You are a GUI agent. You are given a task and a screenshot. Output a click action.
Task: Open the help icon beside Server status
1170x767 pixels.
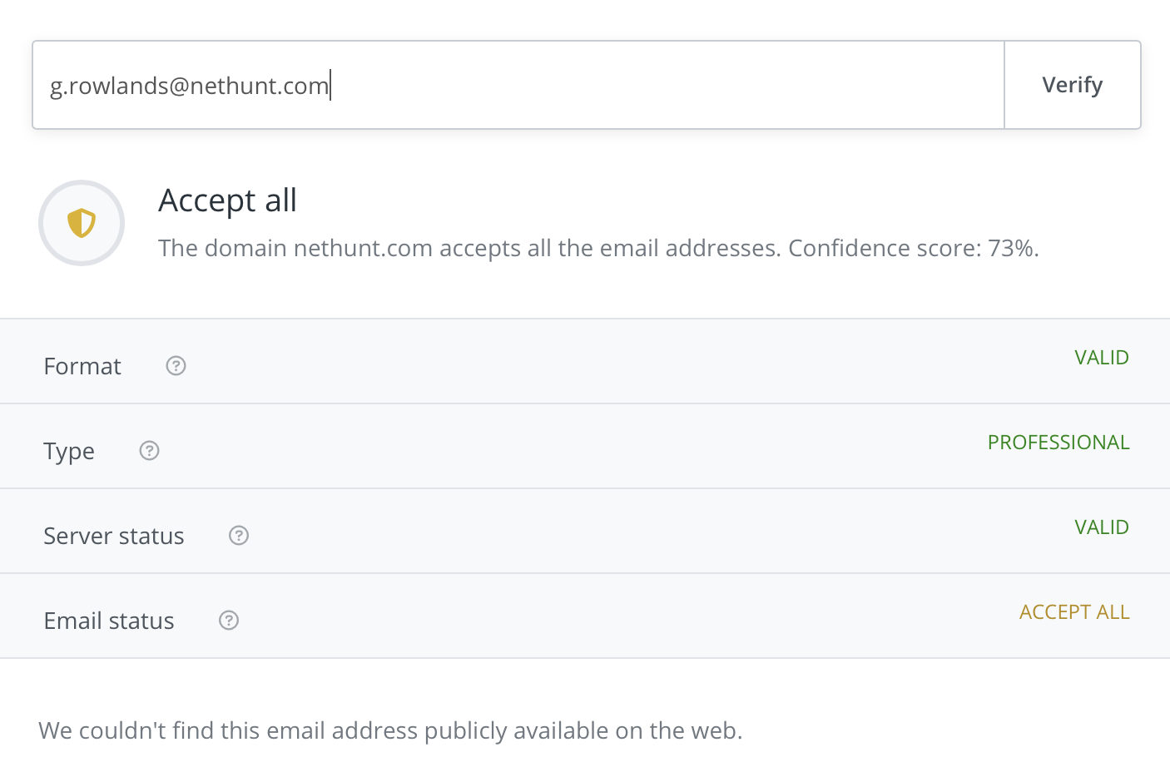(x=239, y=536)
